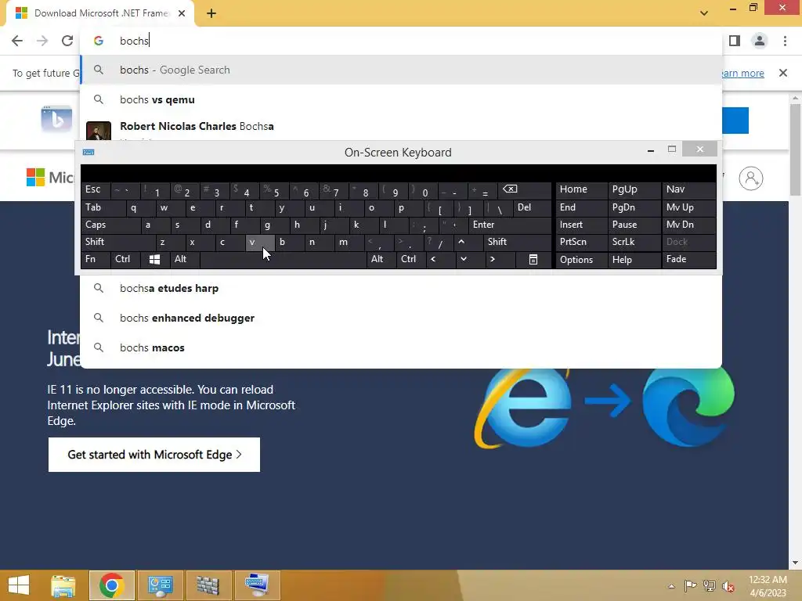
Task: Toggle the Nav key on keyboard
Action: point(688,190)
